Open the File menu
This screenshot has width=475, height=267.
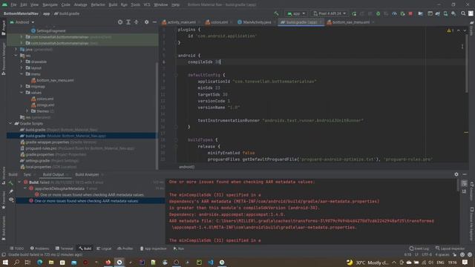[13, 4]
